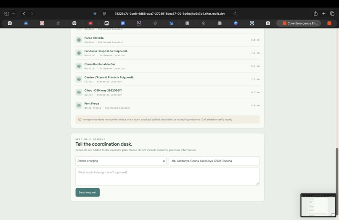Click the Clinic · OSM way 293205617 icon

click(79, 92)
